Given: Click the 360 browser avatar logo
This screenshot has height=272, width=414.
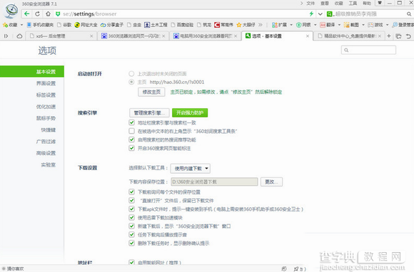Looking at the screenshot, I should (x=11, y=11).
